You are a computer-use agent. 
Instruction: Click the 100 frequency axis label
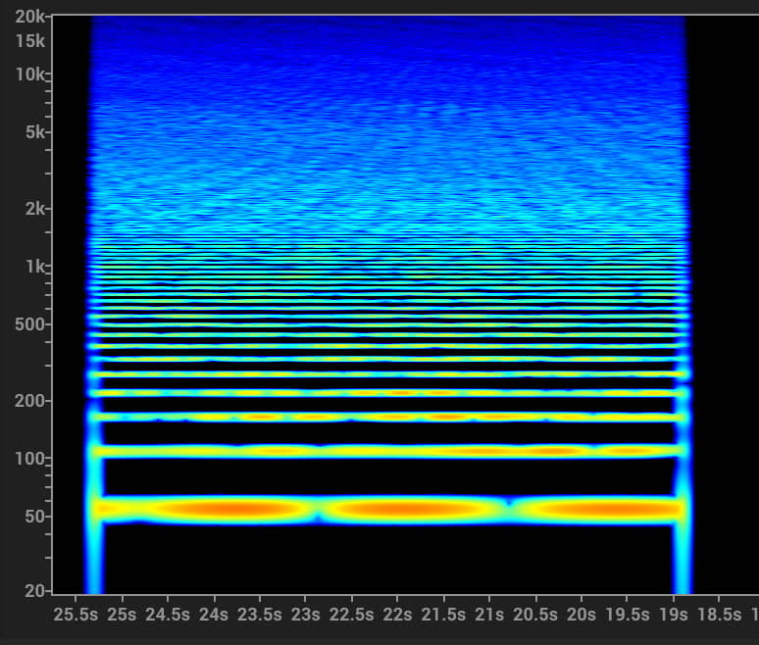(32, 459)
